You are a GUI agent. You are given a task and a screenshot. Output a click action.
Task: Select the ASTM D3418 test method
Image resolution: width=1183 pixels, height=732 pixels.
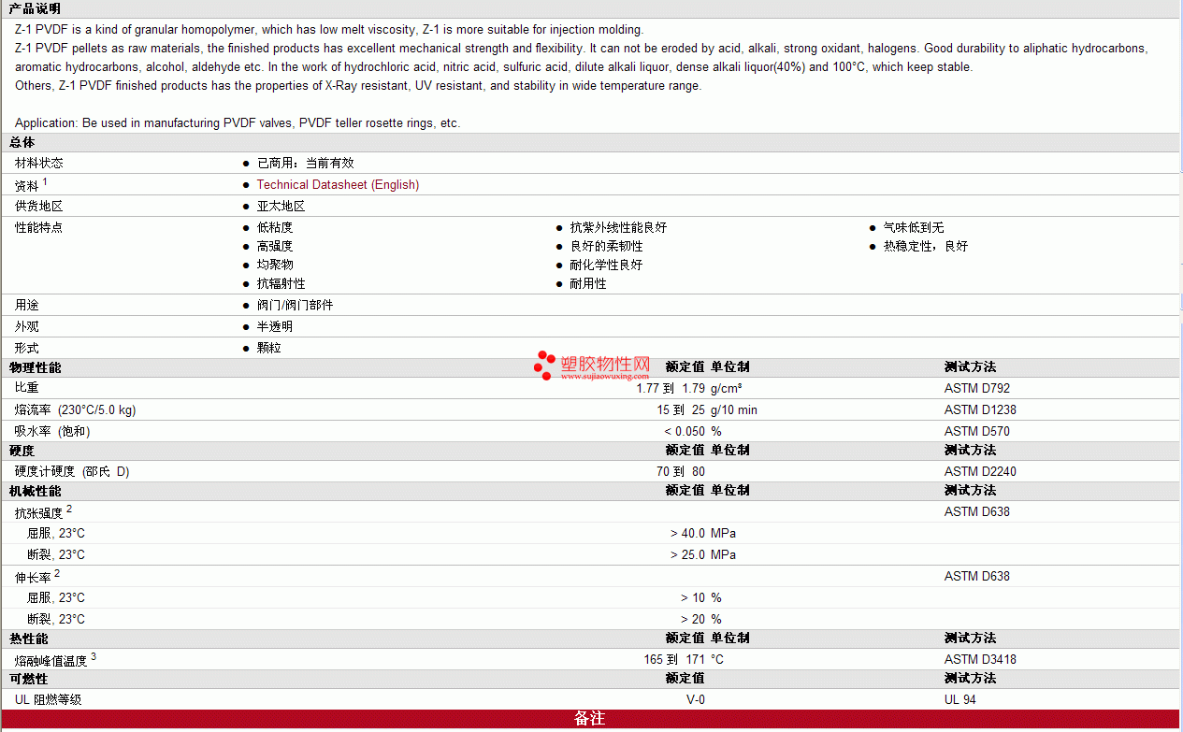pyautogui.click(x=980, y=659)
